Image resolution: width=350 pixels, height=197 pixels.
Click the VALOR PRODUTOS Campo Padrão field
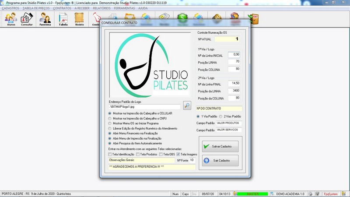[x=229, y=123]
